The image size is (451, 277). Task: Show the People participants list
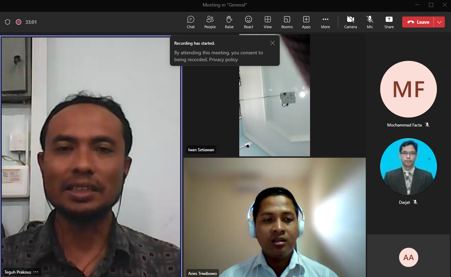(210, 22)
